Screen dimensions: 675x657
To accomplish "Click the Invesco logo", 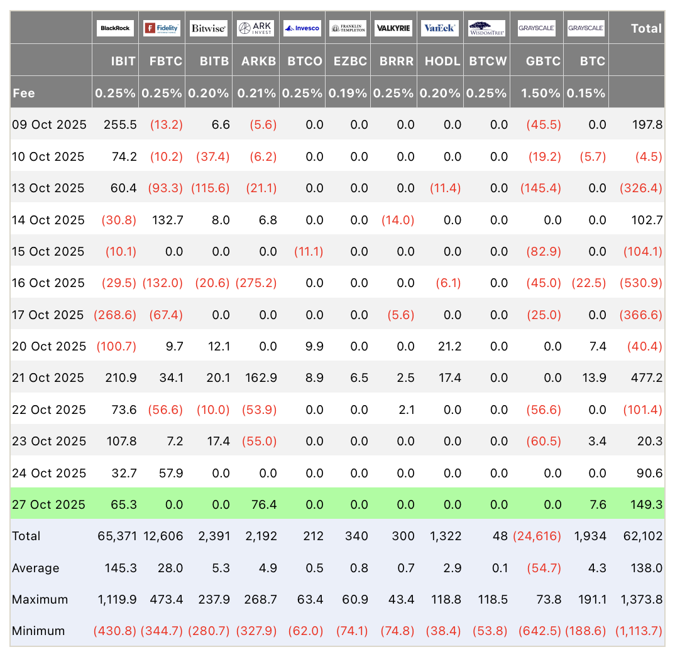I will pyautogui.click(x=302, y=28).
